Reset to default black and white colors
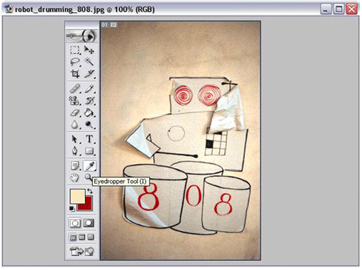This screenshot has width=362, height=270. (x=72, y=209)
